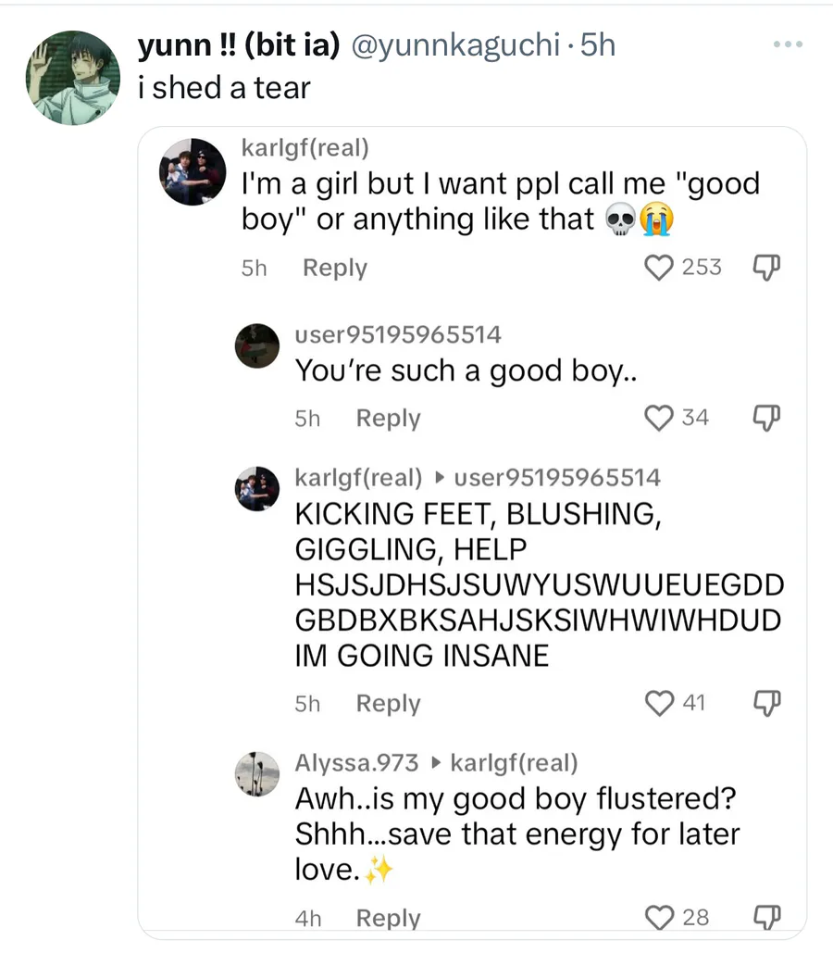Like Alyssa.973's comment
Screen dimensions: 833x953
pos(658,918)
